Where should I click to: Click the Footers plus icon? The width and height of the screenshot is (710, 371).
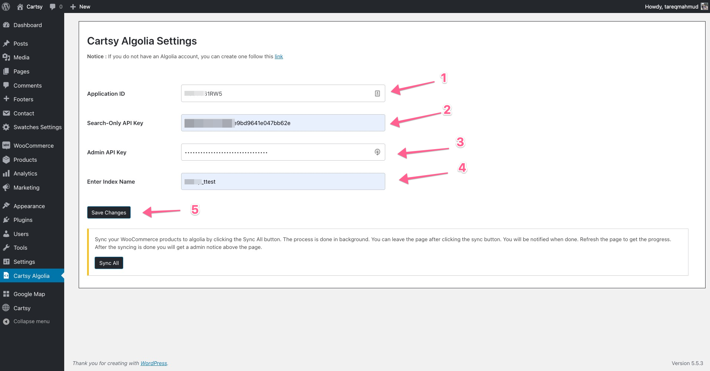tap(6, 99)
